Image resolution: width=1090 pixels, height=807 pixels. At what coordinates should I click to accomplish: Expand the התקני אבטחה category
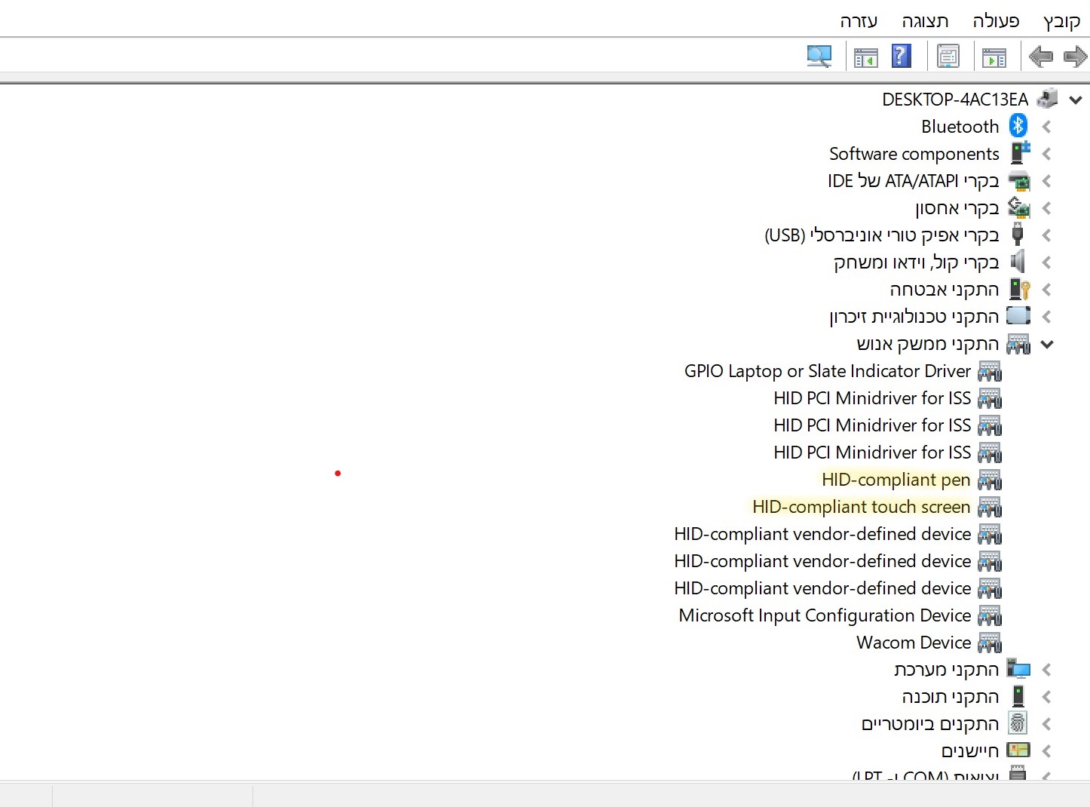pos(1046,290)
